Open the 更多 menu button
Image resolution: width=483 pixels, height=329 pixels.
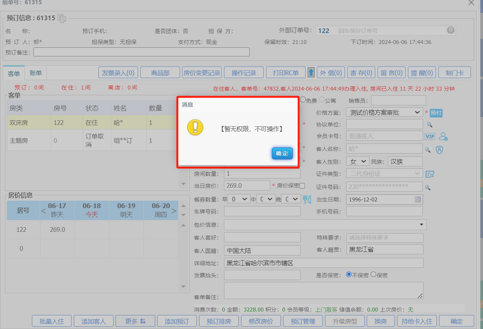[x=135, y=321]
